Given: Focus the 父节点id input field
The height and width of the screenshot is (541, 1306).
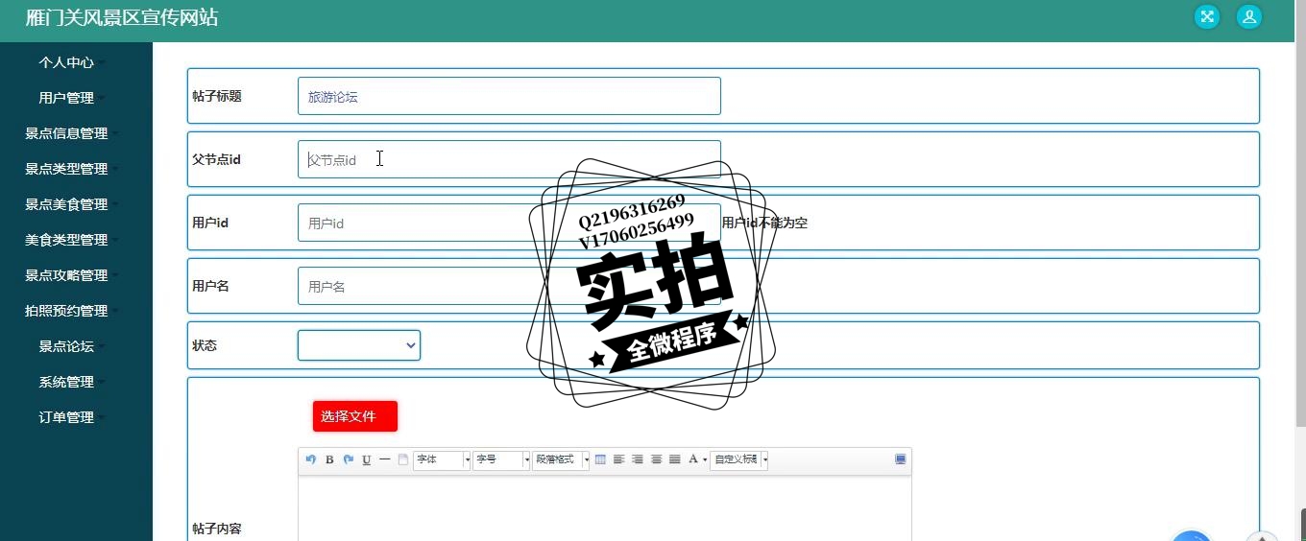Looking at the screenshot, I should (x=509, y=159).
